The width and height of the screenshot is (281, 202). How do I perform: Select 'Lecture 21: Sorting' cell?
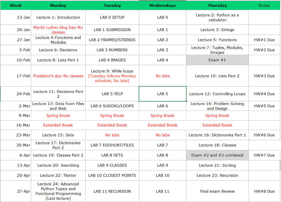click(x=217, y=165)
